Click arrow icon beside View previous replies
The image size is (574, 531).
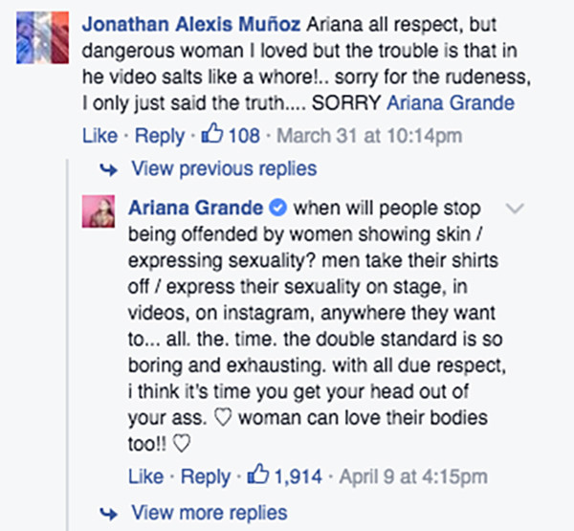pos(109,169)
